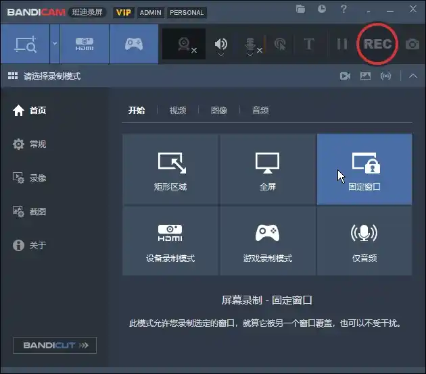Minimize to tray with small dash
Image resolution: width=426 pixels, height=374 pixels.
(369, 12)
